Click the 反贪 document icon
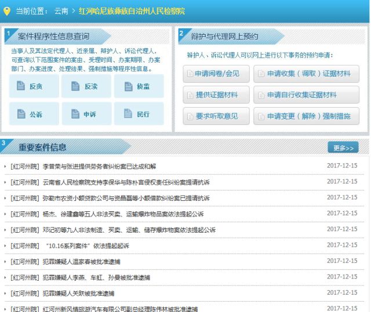Viewport: 371px width, 312px height. [x=21, y=86]
